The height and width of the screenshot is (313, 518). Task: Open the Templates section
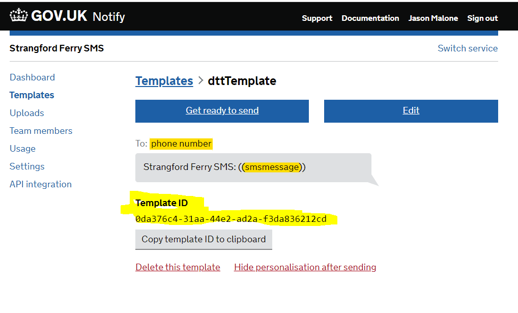32,95
